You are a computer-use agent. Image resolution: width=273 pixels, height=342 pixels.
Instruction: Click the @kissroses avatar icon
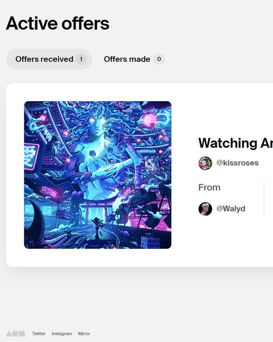(x=205, y=163)
